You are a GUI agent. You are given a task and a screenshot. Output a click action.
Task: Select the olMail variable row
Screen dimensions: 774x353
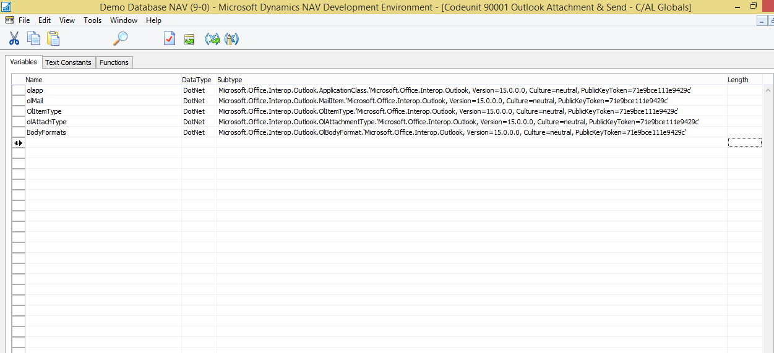387,101
